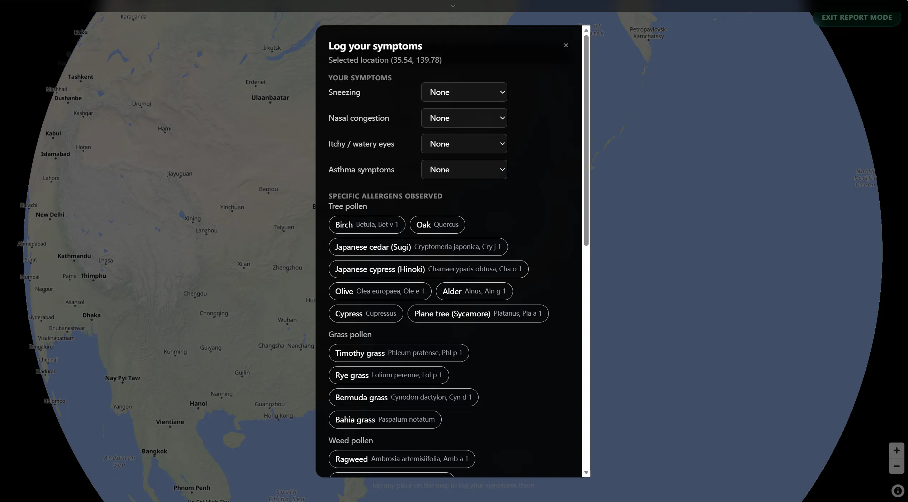Toggle the Rye grass chip
The image size is (908, 502).
[389, 375]
